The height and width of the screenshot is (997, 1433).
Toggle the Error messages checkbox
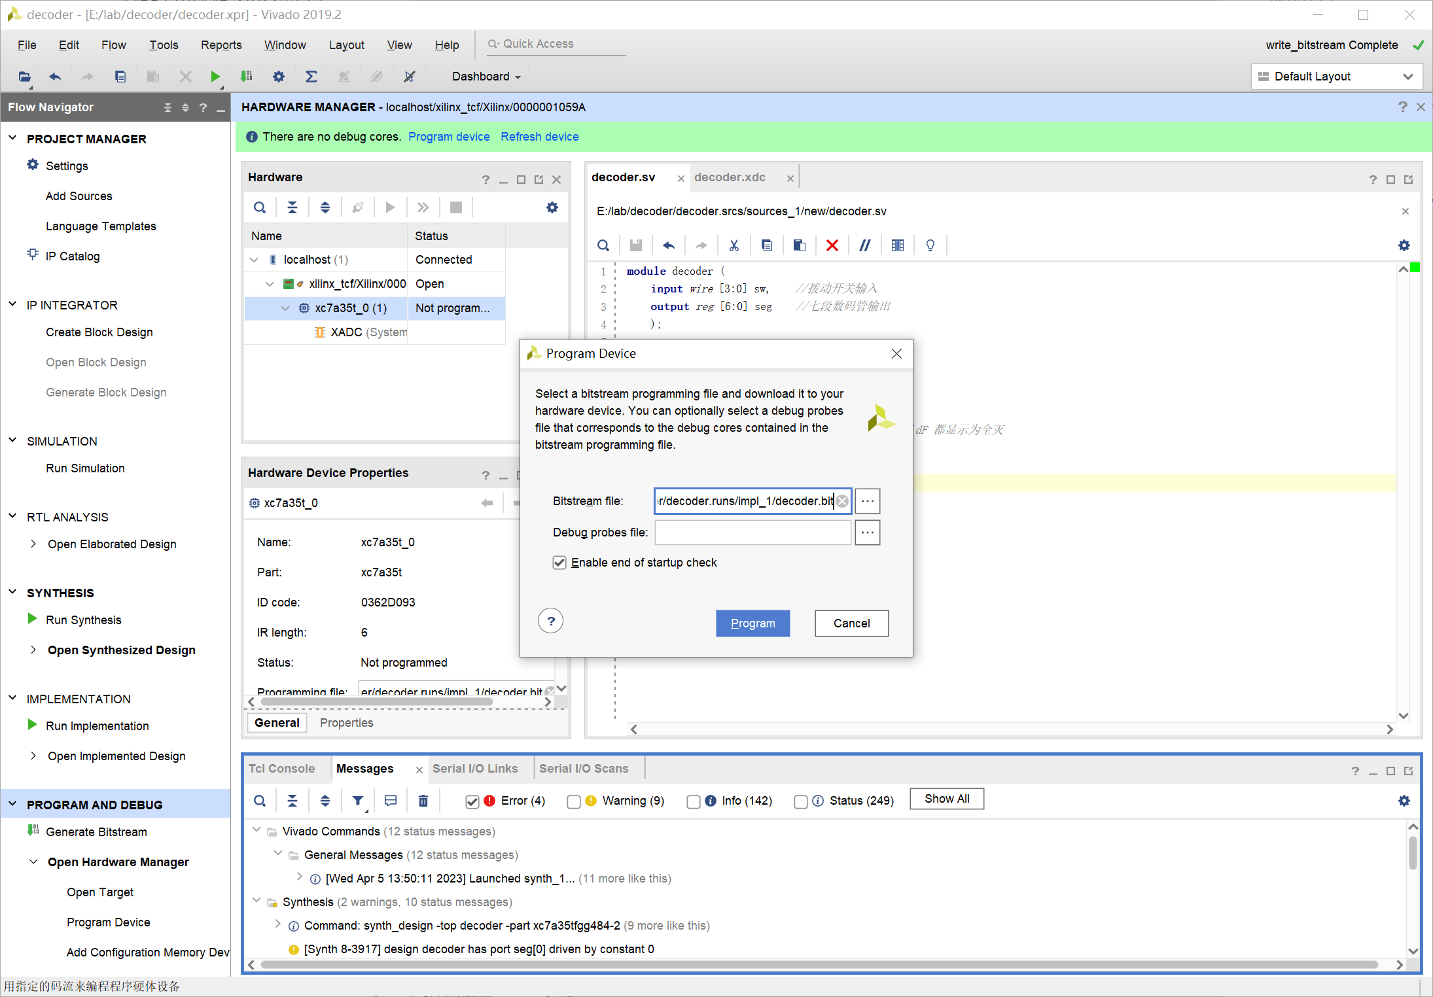coord(472,801)
